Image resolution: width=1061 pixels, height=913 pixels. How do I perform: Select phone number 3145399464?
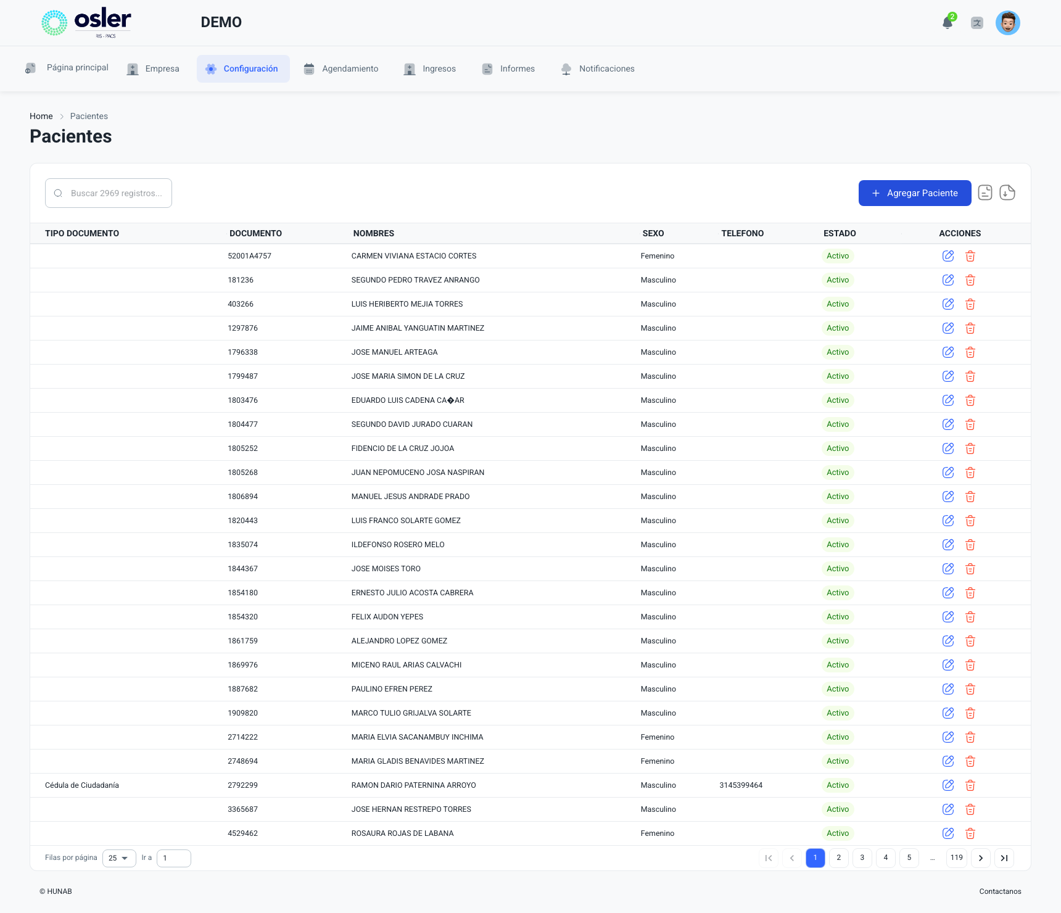(741, 785)
